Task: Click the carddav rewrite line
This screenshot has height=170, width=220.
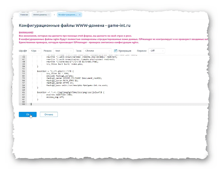Action: [x=82, y=57]
